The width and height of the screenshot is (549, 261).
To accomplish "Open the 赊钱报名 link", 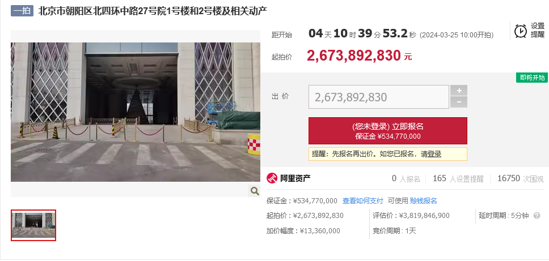I will pos(424,201).
